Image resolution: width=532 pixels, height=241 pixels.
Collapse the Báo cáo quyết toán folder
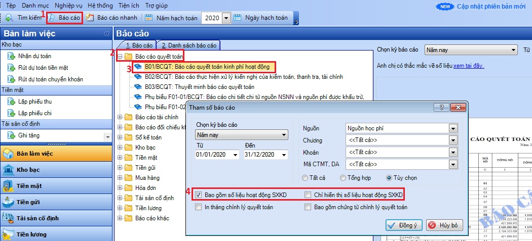click(x=120, y=56)
